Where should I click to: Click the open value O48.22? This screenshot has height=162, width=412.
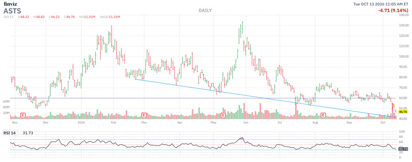coord(23,17)
